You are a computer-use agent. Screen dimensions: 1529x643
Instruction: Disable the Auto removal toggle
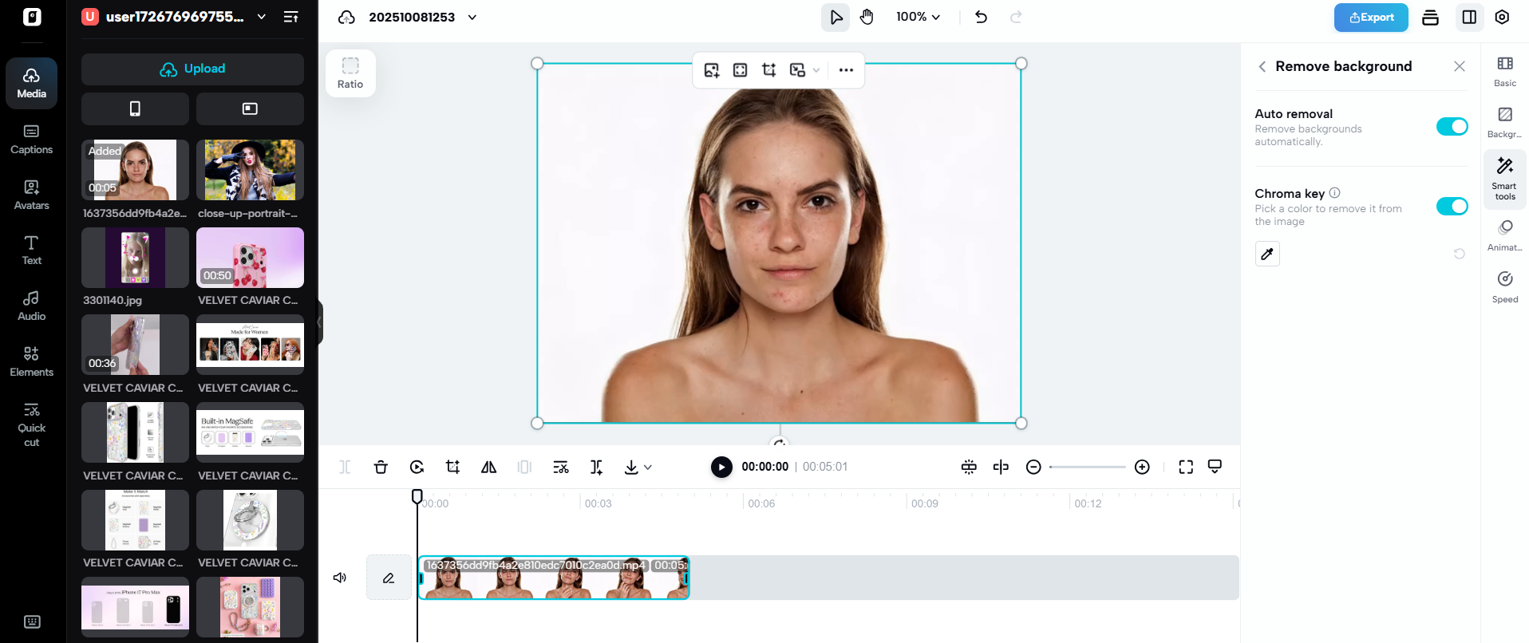[1451, 127]
